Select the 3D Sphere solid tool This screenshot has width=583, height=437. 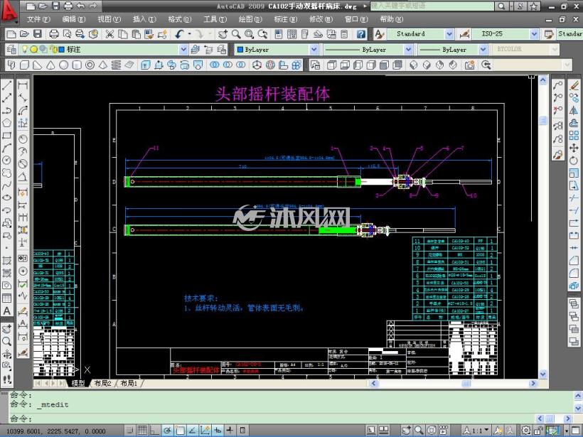[63, 65]
